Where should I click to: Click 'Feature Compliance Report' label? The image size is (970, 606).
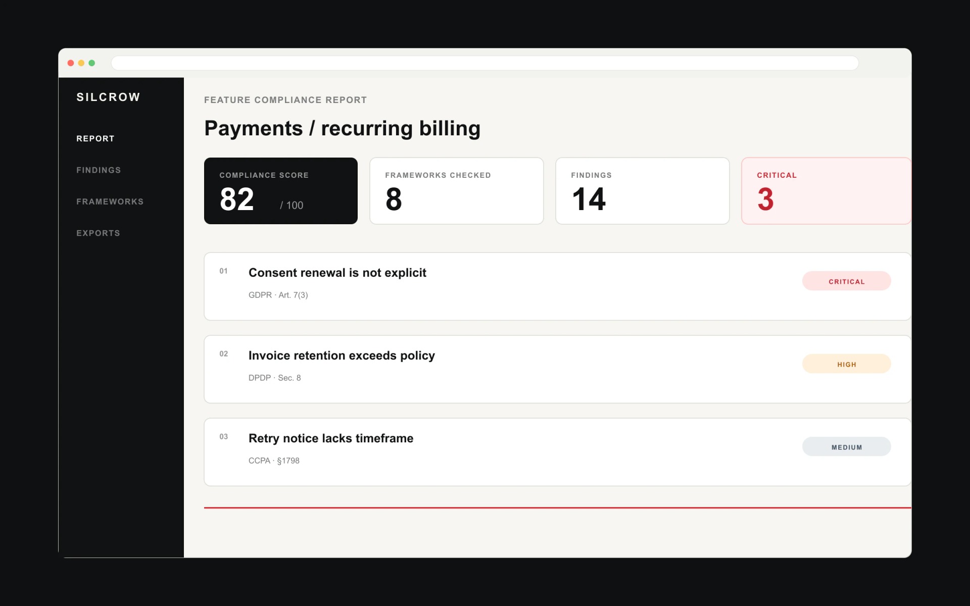[285, 100]
